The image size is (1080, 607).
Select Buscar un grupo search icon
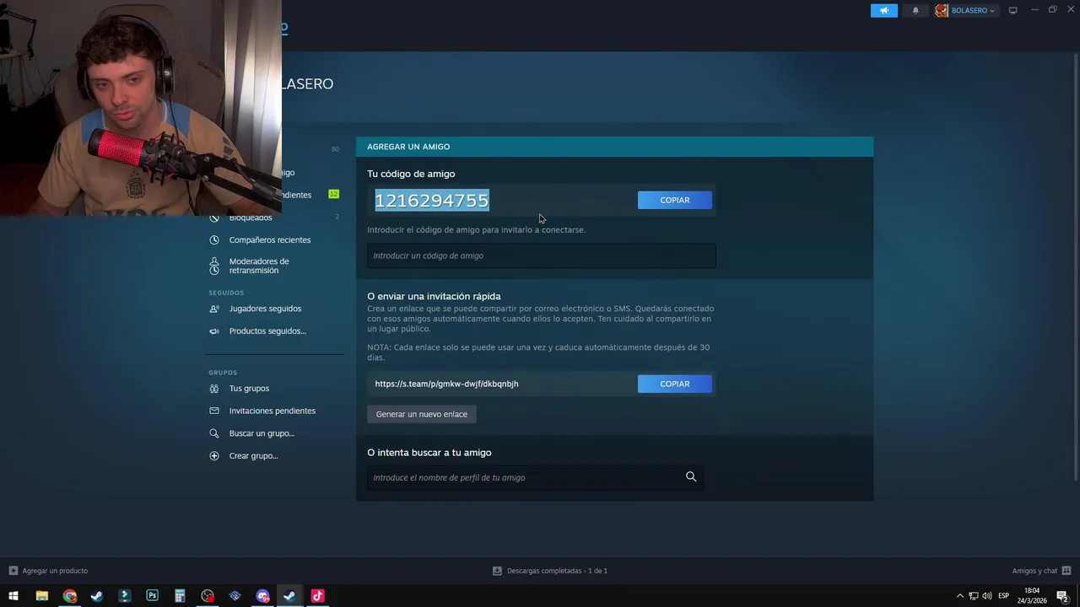pyautogui.click(x=214, y=433)
